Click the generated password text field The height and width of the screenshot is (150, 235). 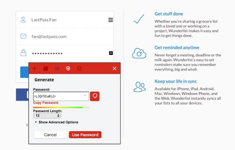[x=61, y=96]
